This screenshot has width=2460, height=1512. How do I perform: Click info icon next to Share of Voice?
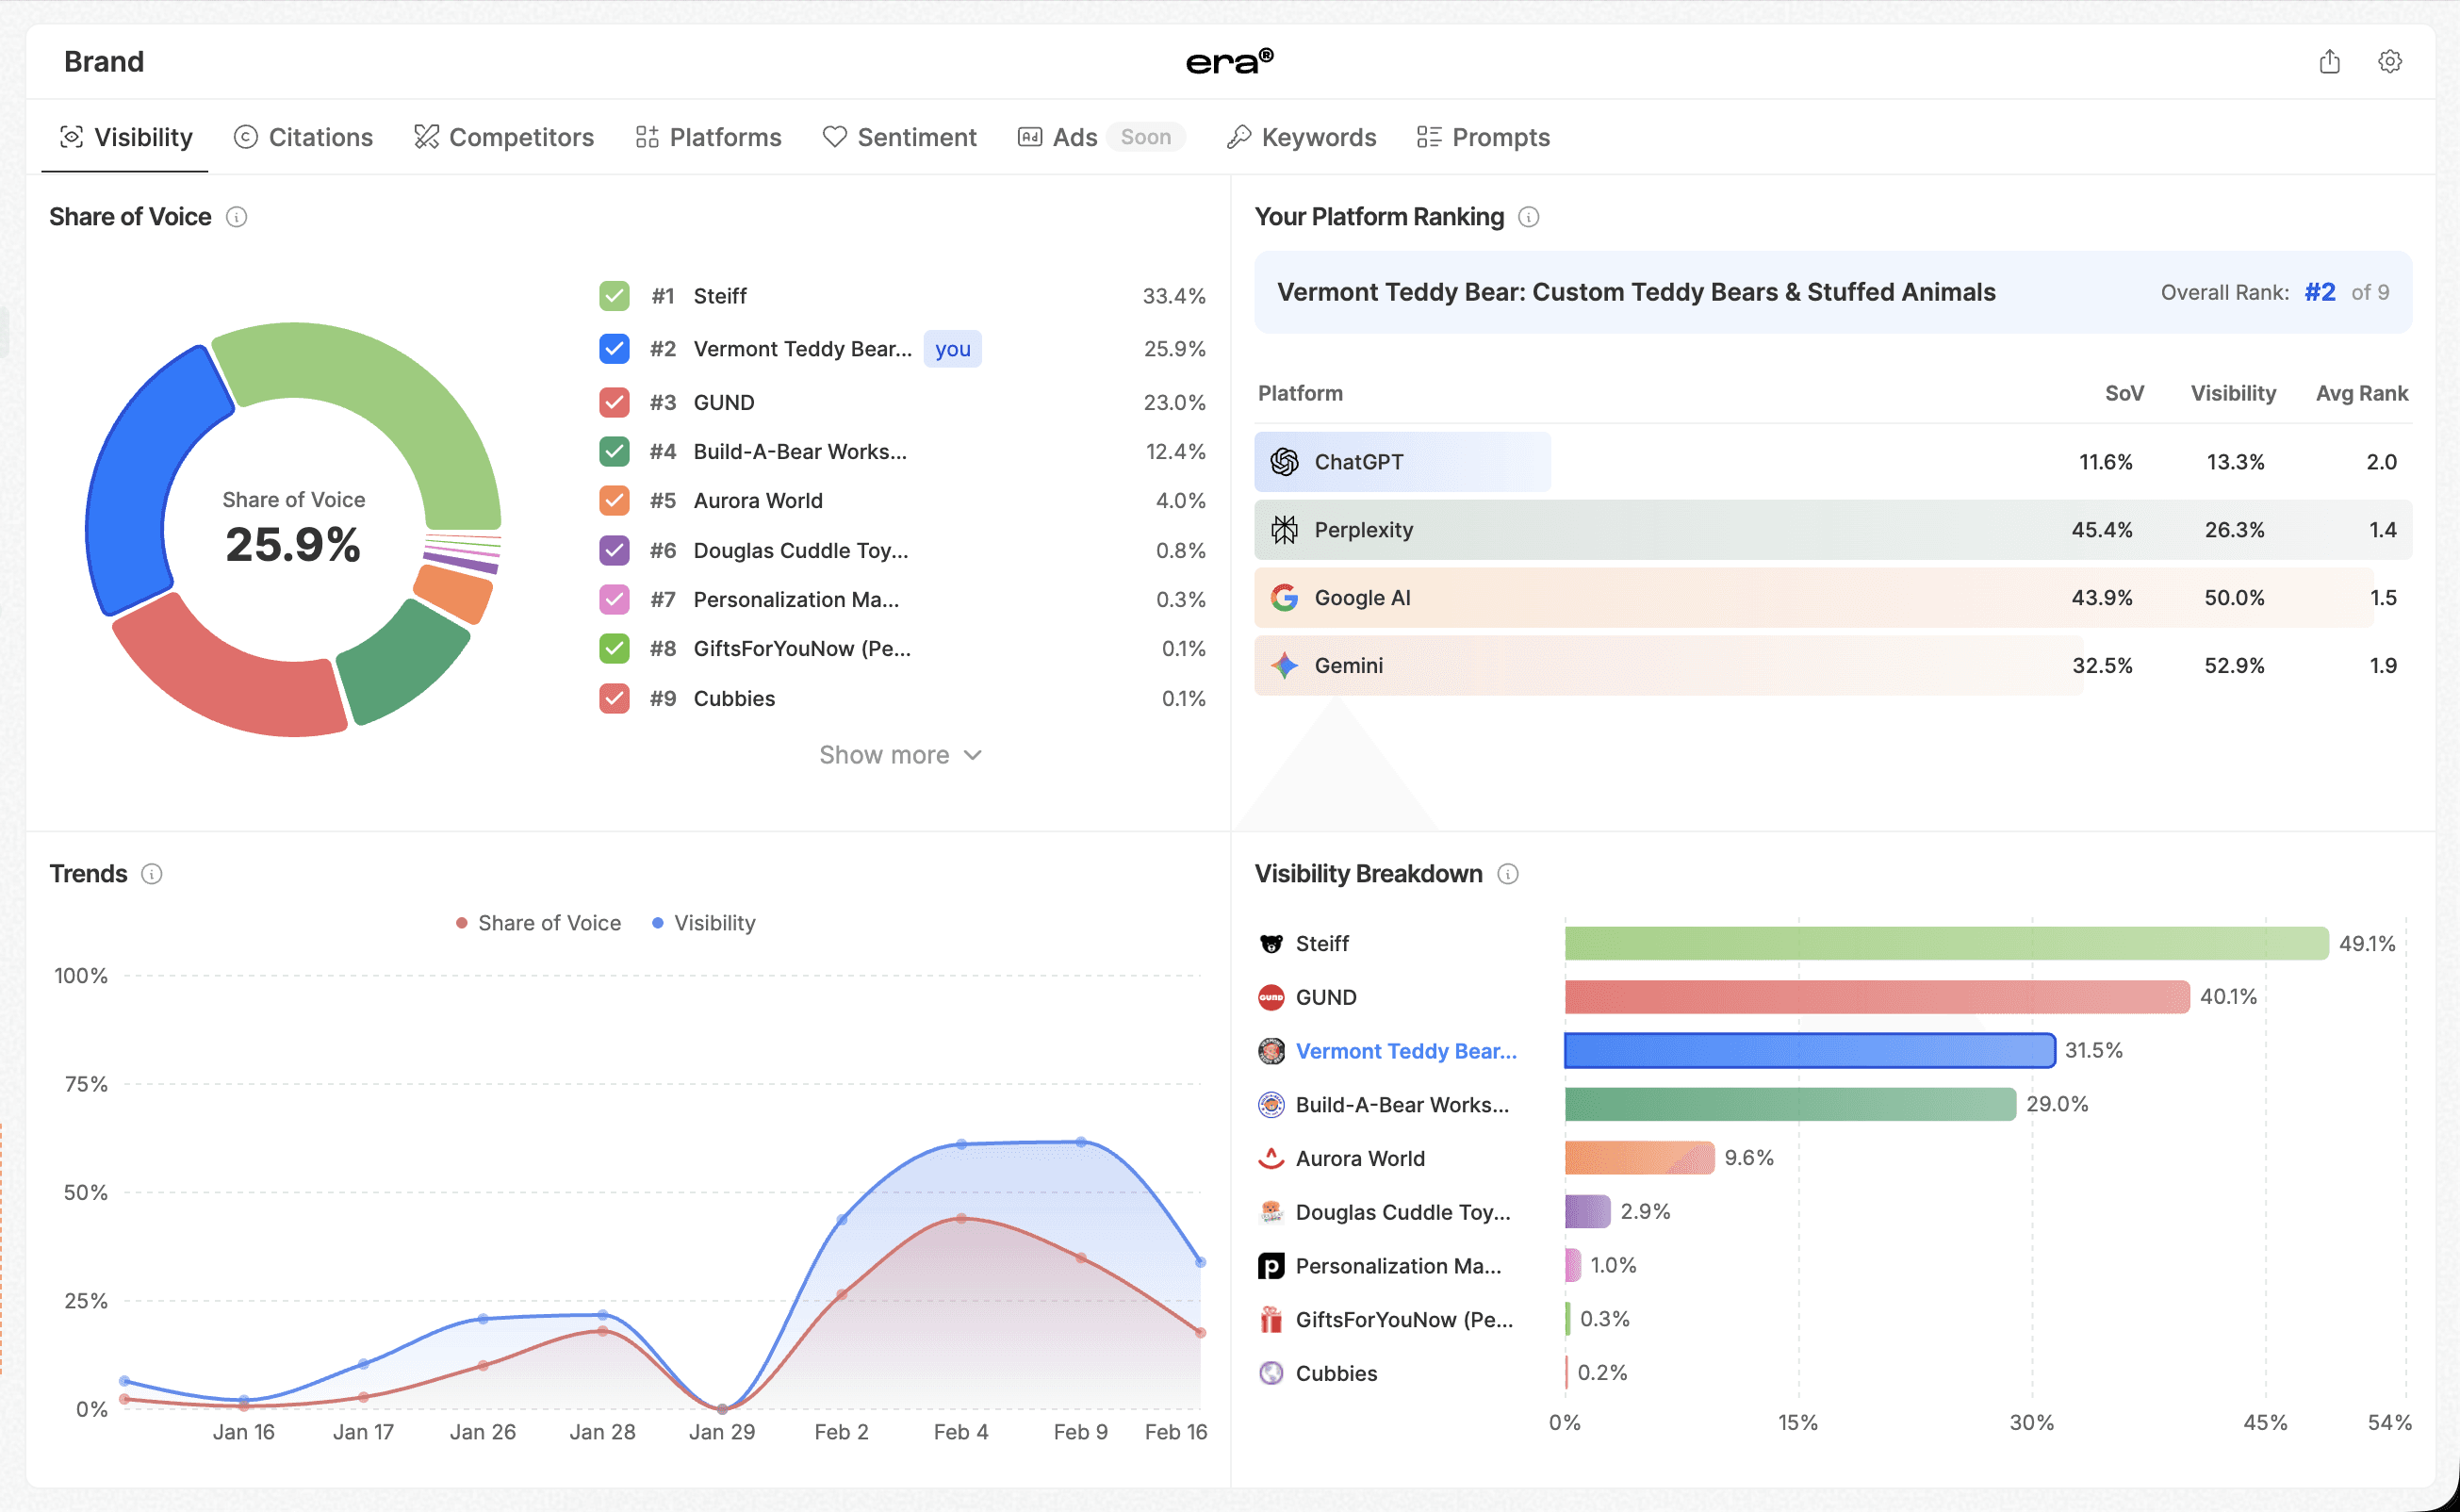tap(237, 217)
